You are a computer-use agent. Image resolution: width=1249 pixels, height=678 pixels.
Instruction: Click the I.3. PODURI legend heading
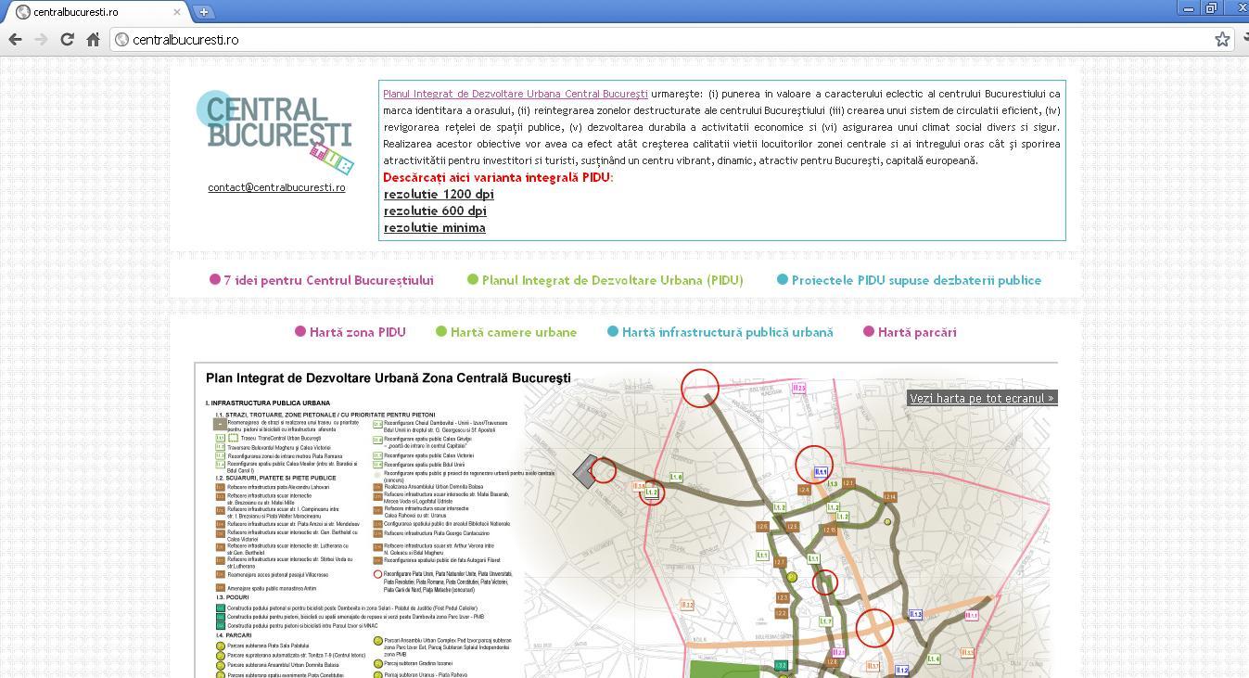[233, 598]
